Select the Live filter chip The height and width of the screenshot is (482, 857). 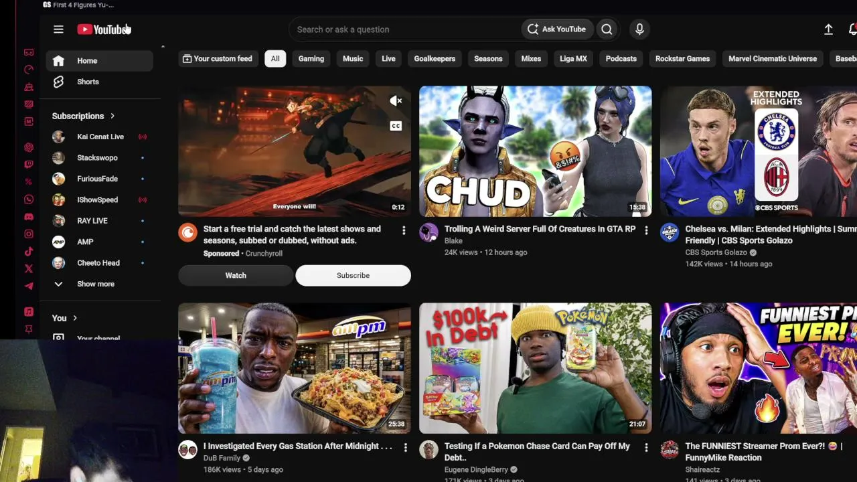pos(388,59)
